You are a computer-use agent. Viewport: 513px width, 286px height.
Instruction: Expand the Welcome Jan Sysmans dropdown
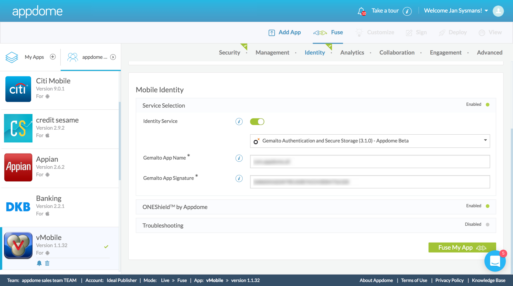pos(456,11)
